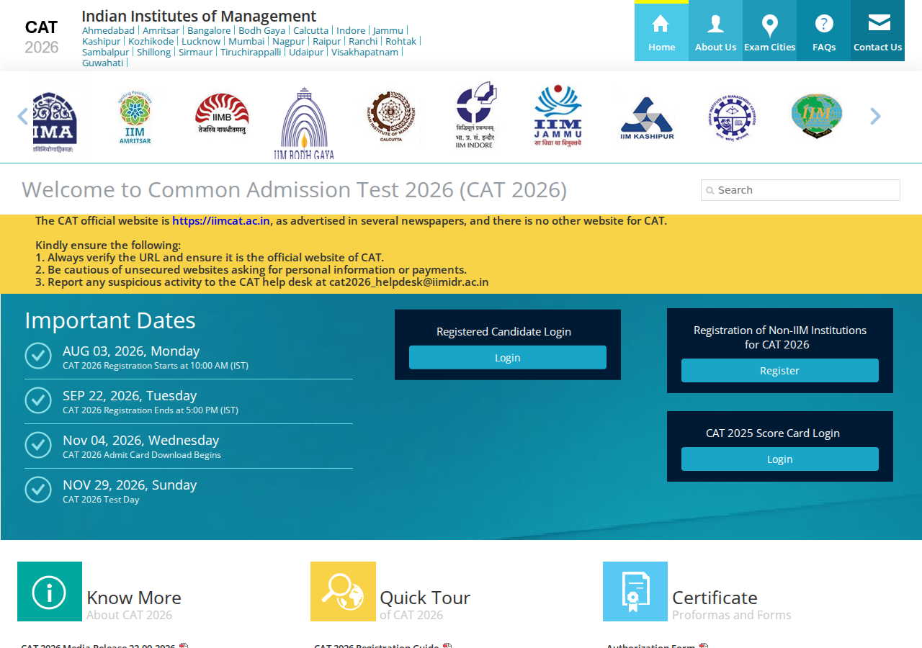
Task: Select the NOV 29, 2026, Sunday date text
Action: click(130, 485)
